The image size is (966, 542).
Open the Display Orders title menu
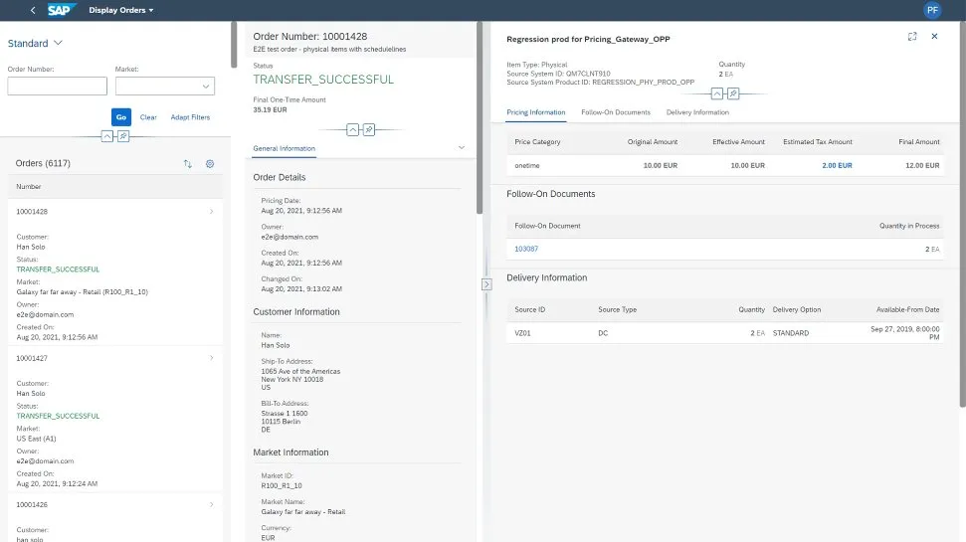(x=128, y=10)
